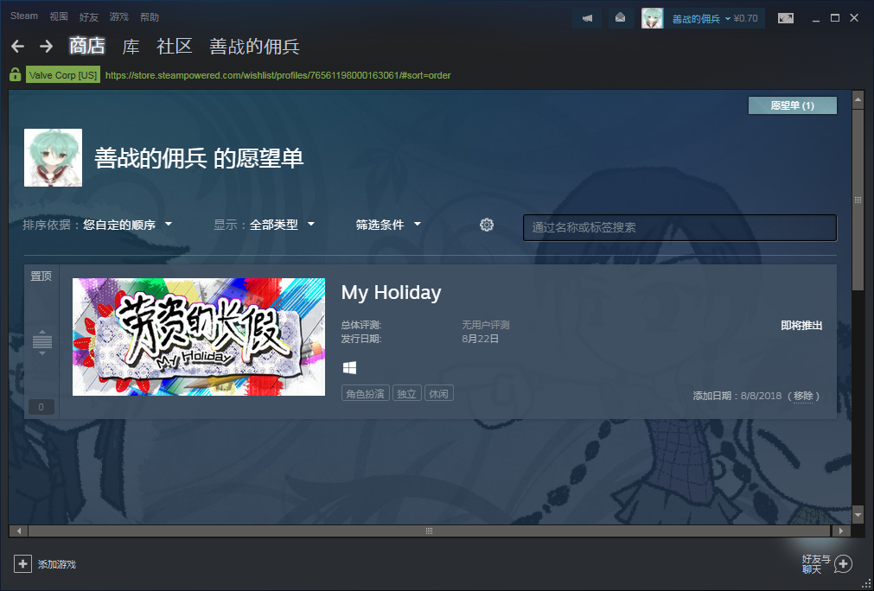Expand the 显示 全部类型 dropdown
Viewport: 874px width, 591px height.
[x=282, y=225]
